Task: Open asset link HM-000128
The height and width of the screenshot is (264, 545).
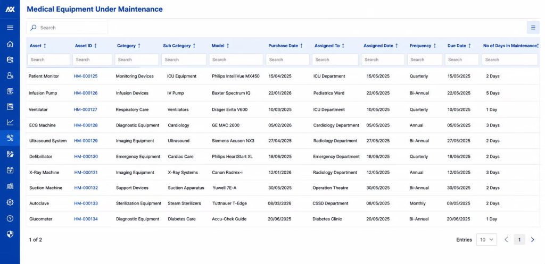Action: tap(86, 125)
